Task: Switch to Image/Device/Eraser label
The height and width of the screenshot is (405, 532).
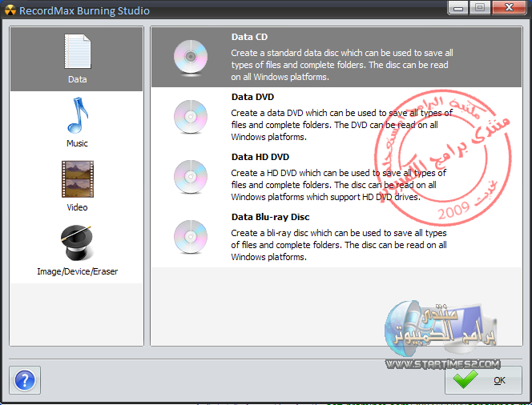Action: tap(78, 271)
